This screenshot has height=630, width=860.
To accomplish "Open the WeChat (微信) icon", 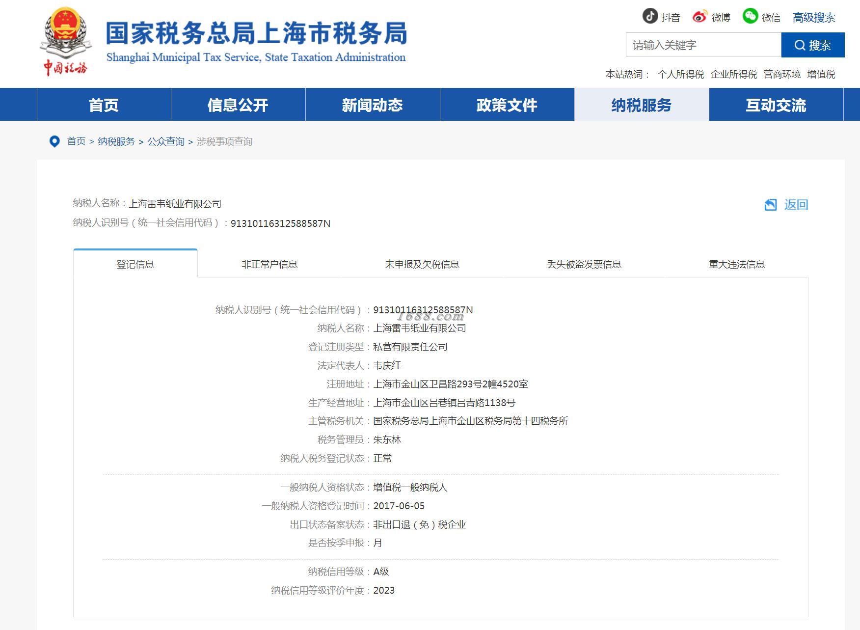I will (750, 16).
